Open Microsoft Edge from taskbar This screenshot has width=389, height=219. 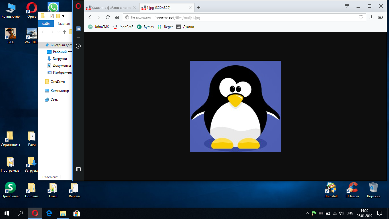click(49, 213)
